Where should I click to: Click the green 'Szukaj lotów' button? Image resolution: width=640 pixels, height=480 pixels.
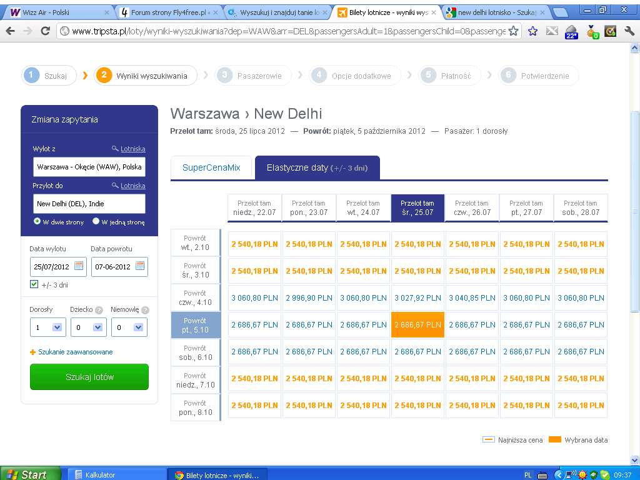[x=89, y=377]
